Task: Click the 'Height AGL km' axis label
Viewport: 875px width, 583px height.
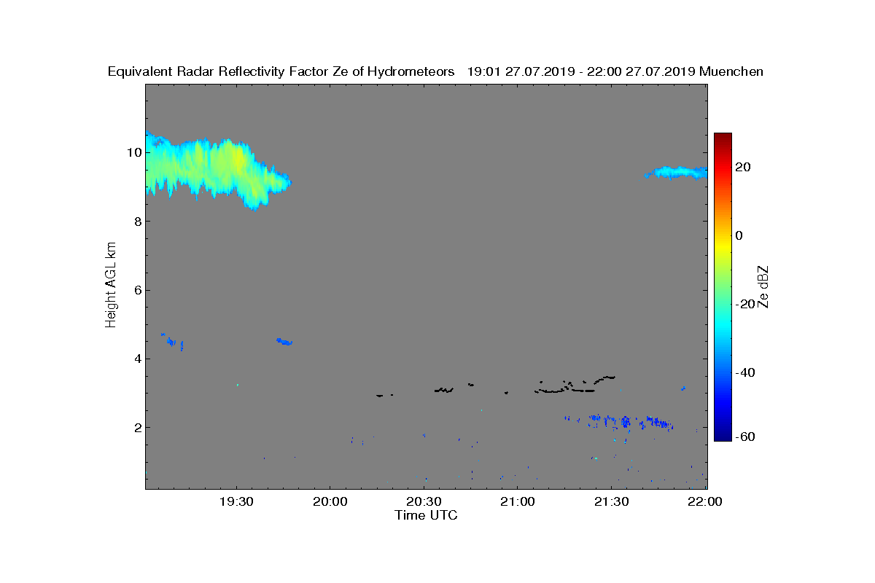Action: [x=112, y=286]
